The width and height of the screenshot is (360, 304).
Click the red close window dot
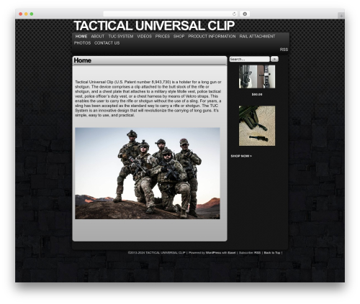point(21,14)
